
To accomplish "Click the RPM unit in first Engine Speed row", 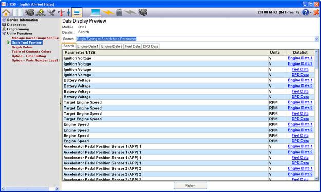I will (273, 124).
